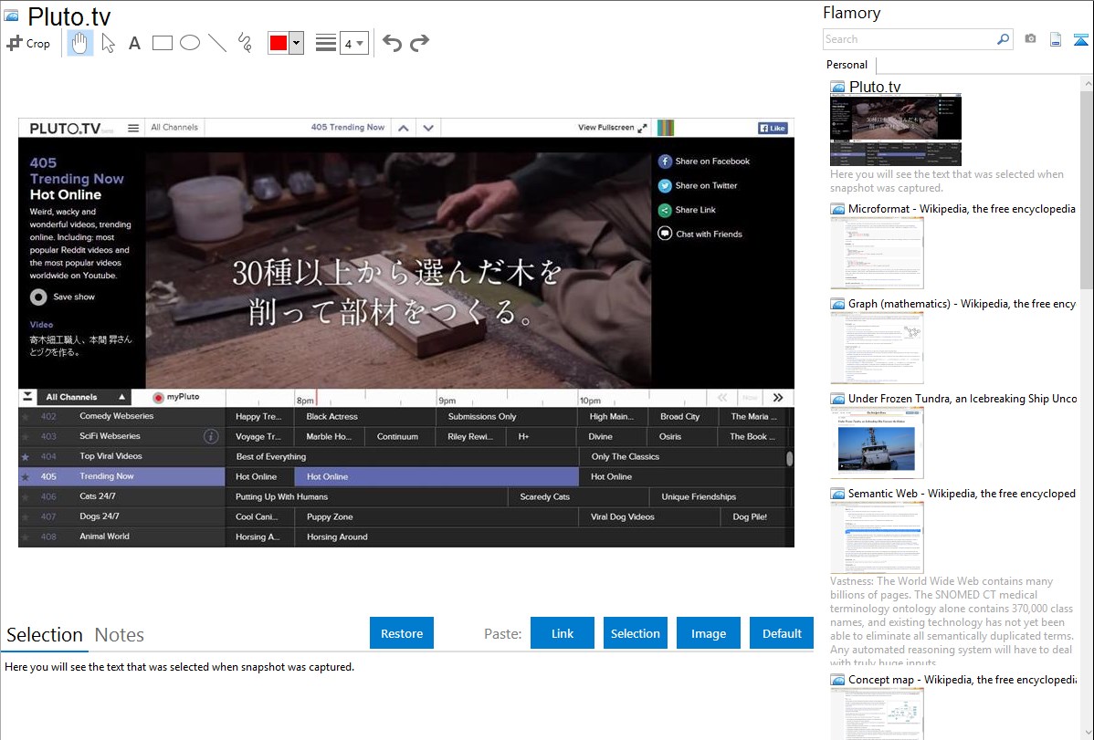Screen dimensions: 1094x740
Task: Click the Paste Default button
Action: coord(782,633)
